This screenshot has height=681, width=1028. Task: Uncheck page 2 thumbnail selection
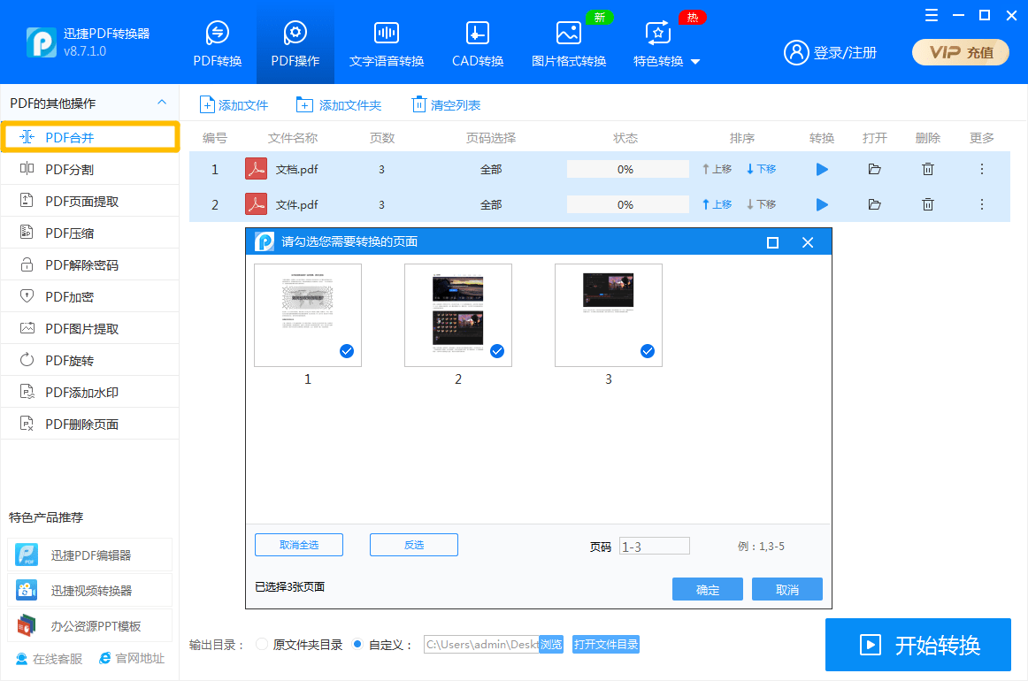(497, 351)
